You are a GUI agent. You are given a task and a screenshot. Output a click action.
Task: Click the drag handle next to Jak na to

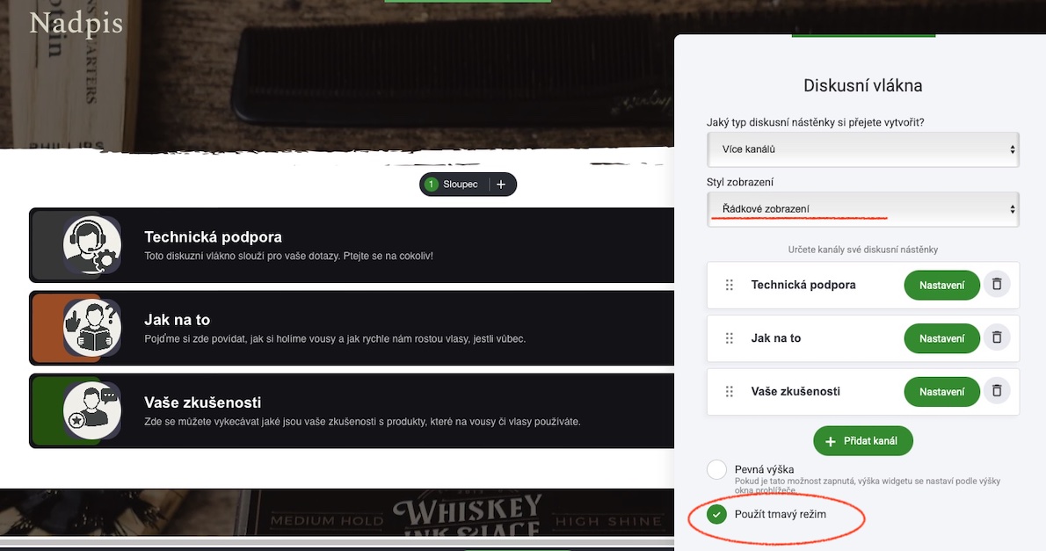click(730, 338)
